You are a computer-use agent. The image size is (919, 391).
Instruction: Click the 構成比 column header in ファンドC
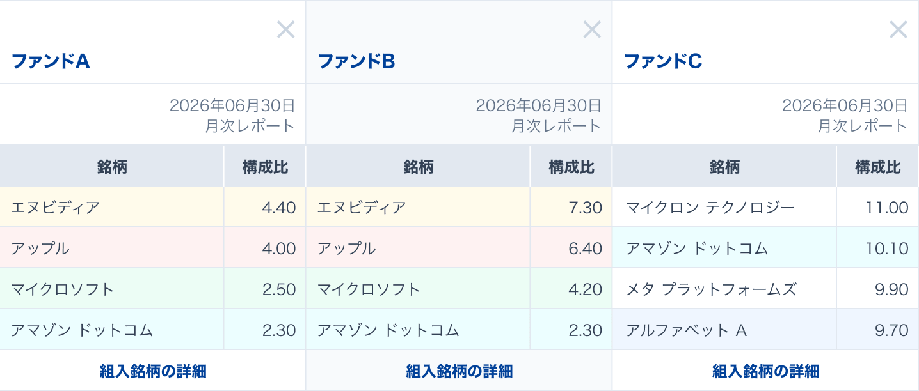coord(878,167)
